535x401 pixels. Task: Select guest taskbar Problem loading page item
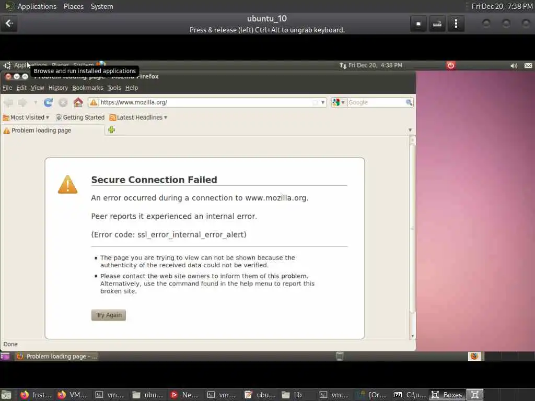tap(57, 356)
